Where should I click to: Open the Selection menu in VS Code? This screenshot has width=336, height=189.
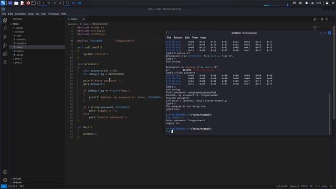point(20,14)
